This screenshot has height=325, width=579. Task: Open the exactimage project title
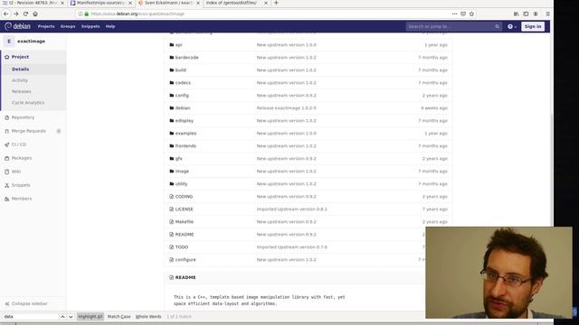tap(31, 42)
